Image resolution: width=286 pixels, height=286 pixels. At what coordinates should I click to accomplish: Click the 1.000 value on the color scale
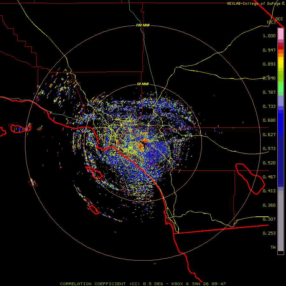point(269,36)
